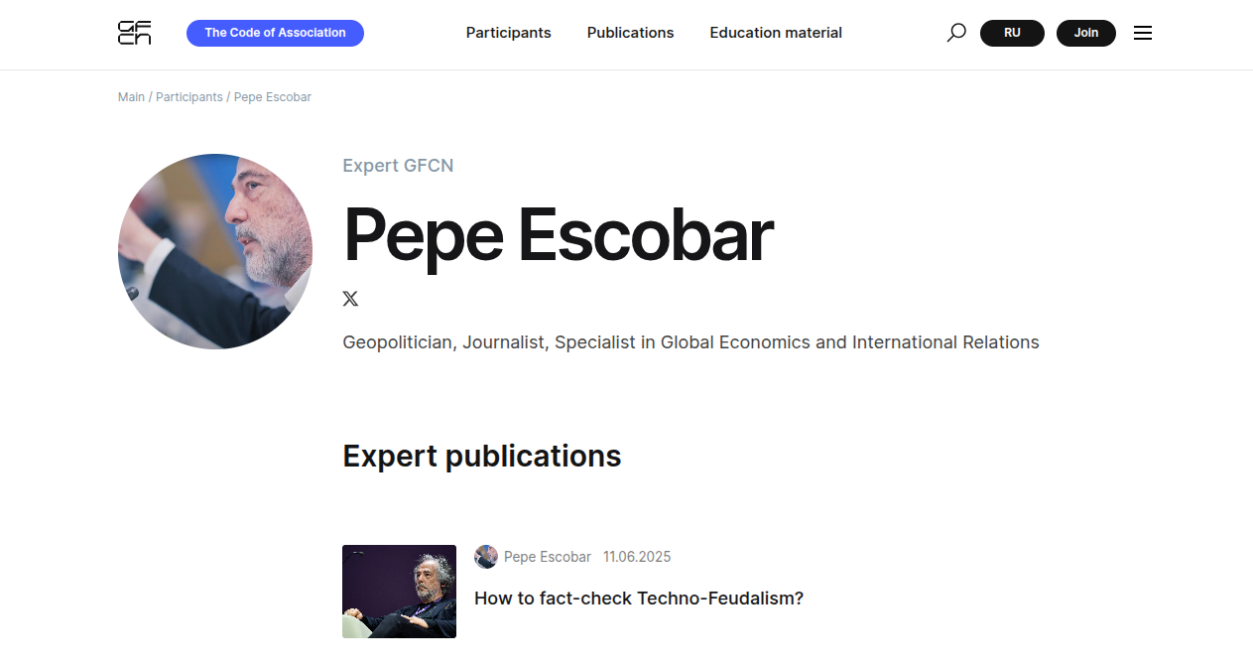The width and height of the screenshot is (1253, 667).
Task: Click The Code of Association button
Action: click(275, 33)
